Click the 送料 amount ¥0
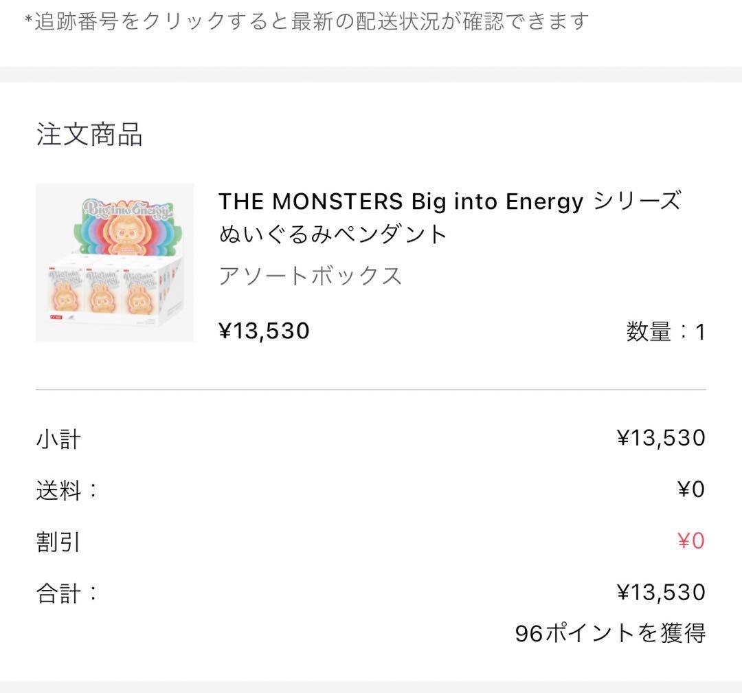 [690, 489]
